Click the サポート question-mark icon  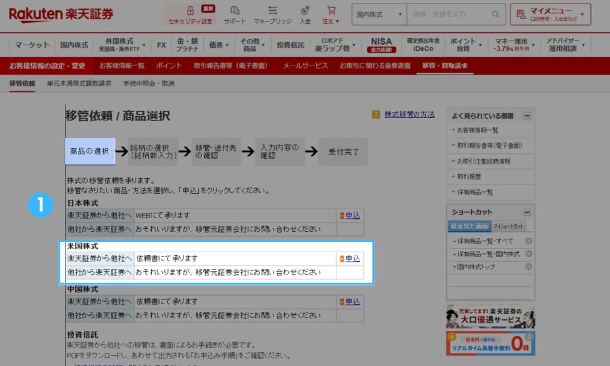(x=235, y=11)
